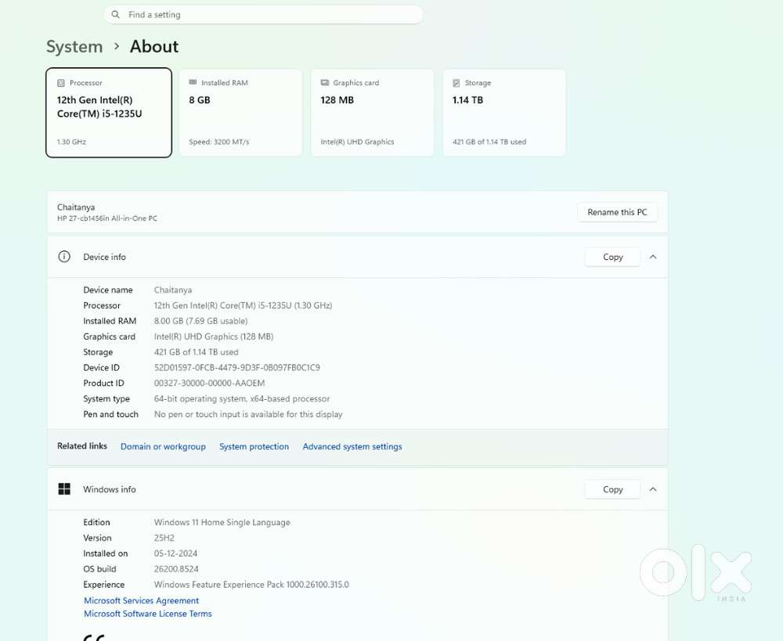Open Advanced system settings link
Screen dimensions: 783x641
click(352, 446)
